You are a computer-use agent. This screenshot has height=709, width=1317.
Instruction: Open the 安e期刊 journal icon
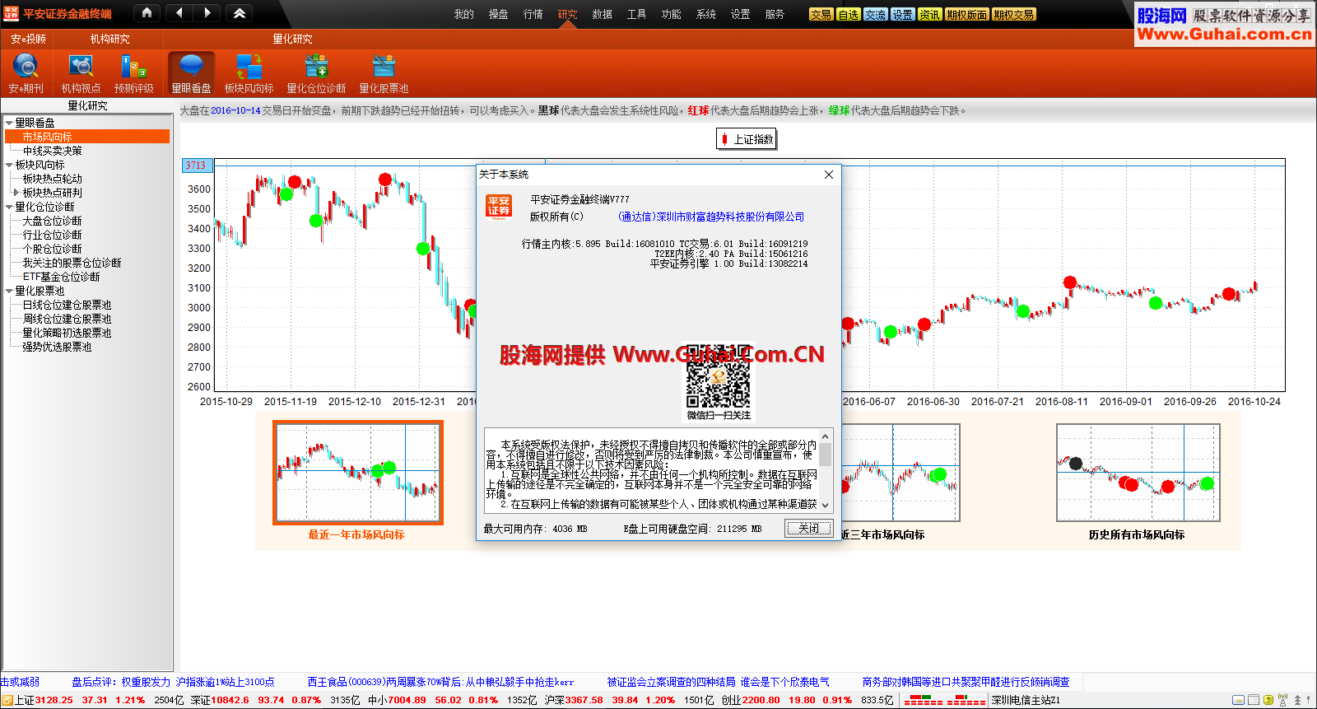point(26,72)
